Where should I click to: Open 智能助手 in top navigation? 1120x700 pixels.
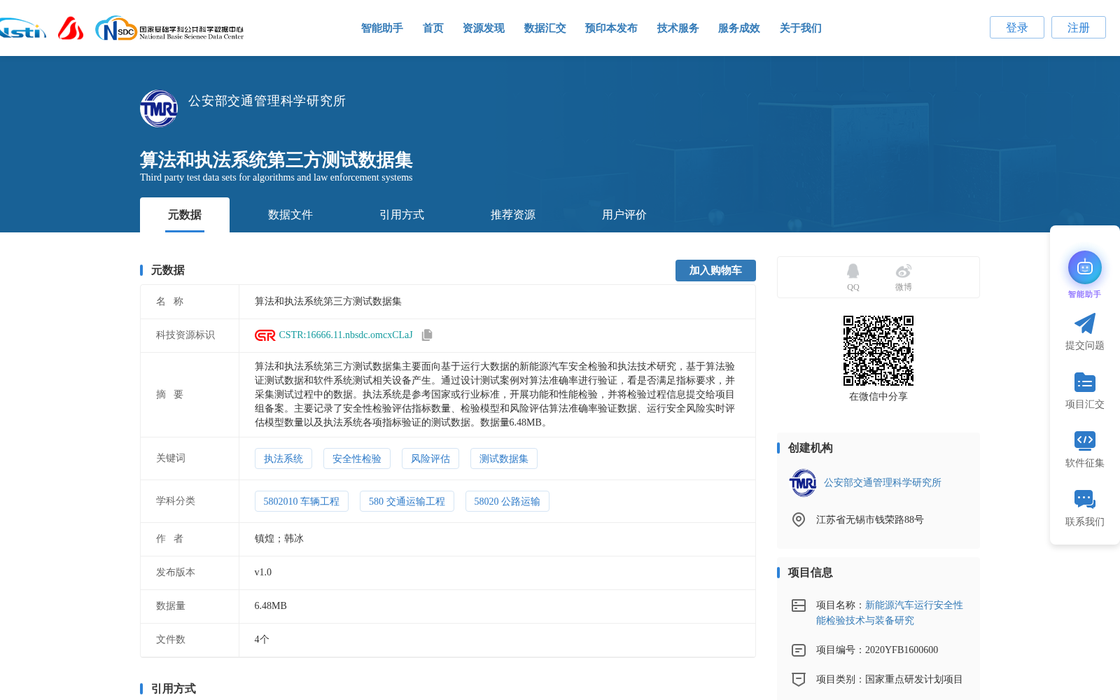coord(381,28)
